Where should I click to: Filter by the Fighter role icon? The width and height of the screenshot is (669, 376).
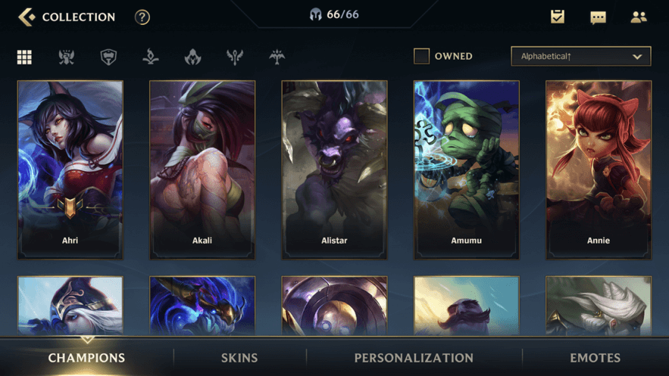[x=67, y=57]
